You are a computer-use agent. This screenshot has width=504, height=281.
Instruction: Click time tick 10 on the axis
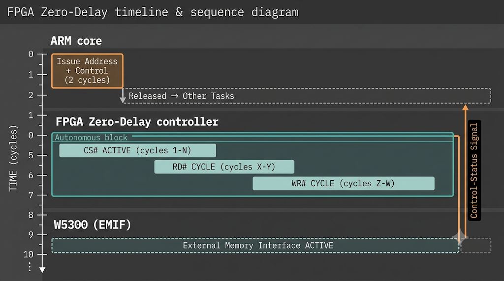click(28, 254)
